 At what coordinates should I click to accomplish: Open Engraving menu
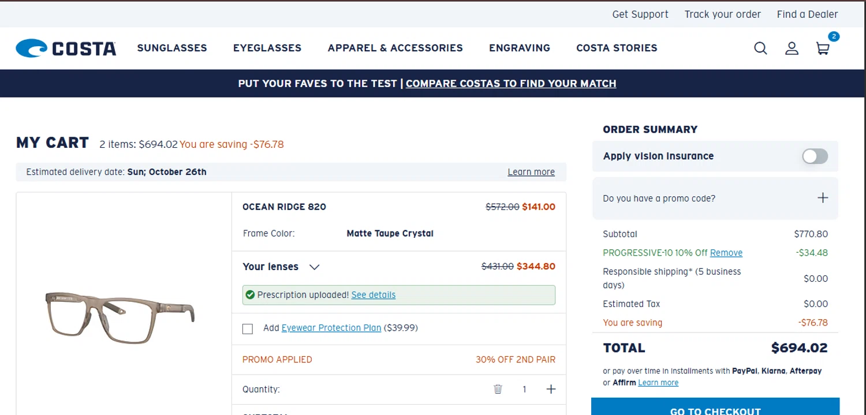(520, 48)
